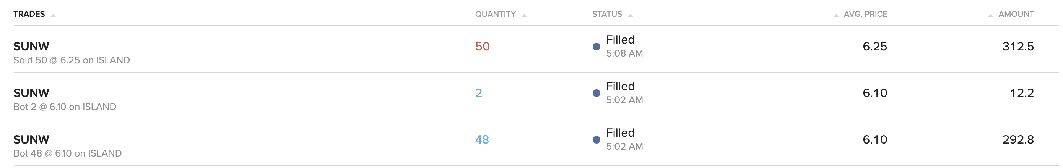This screenshot has width=1063, height=168.
Task: Open the SUNW Bot 48 trade
Action: click(31, 139)
